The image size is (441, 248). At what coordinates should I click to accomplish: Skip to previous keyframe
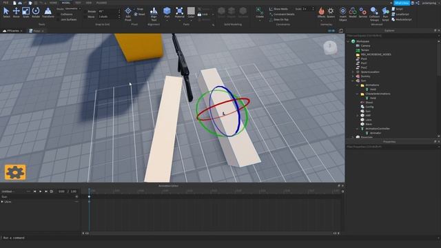(34, 192)
